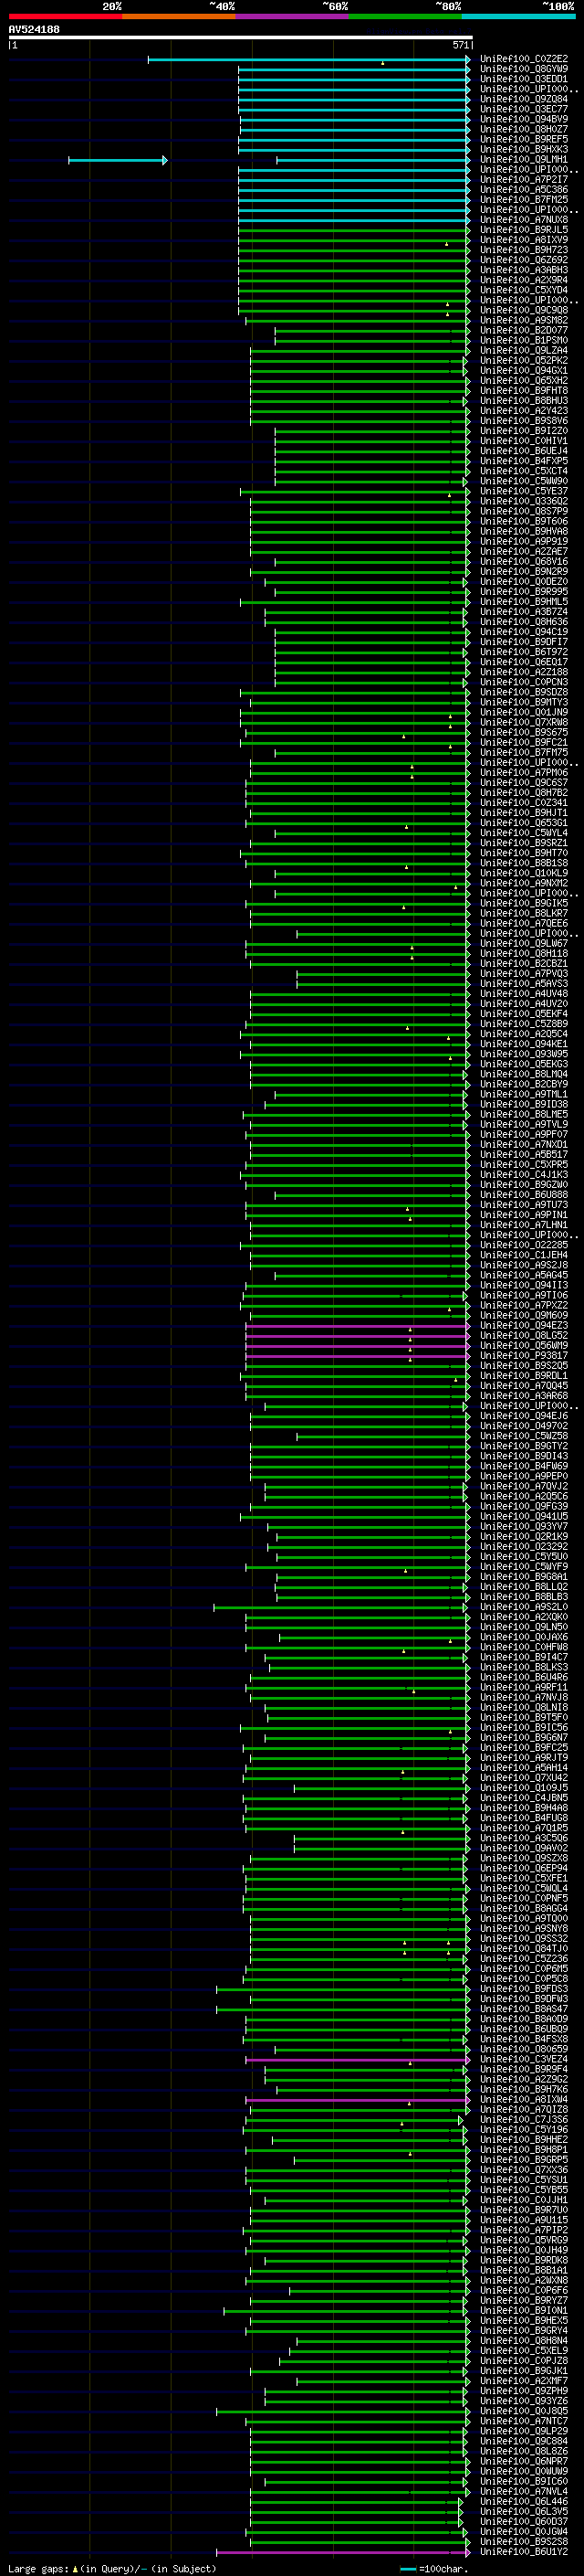Open hit UniRef100_Q3EDD1
The image size is (584, 2576).
[523, 79]
